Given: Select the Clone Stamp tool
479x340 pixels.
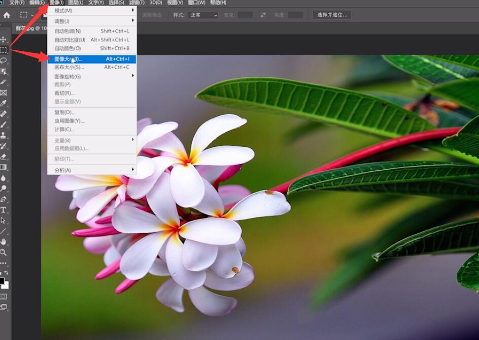Looking at the screenshot, I should [4, 135].
